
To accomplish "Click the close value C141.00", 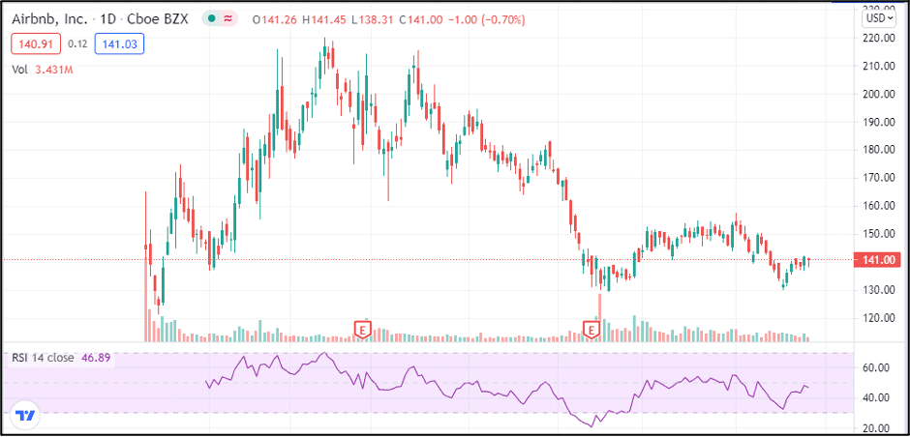I will coord(423,19).
